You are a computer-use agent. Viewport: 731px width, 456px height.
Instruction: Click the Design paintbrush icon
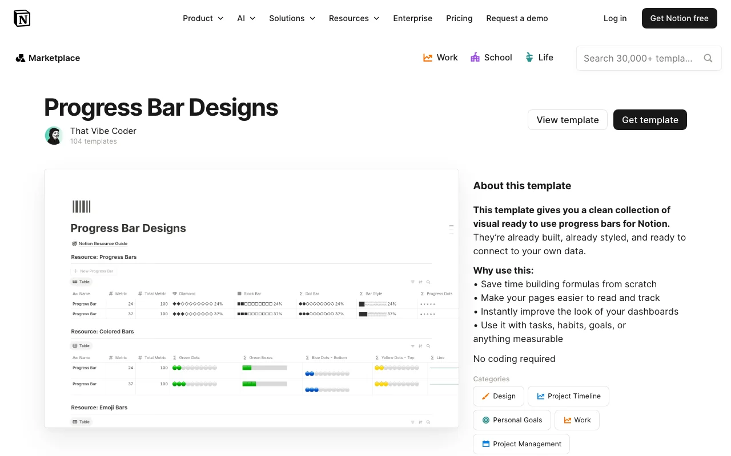(486, 396)
